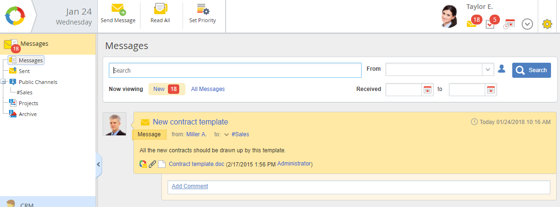
Task: Click the select user icon beside From field
Action: pos(502,69)
